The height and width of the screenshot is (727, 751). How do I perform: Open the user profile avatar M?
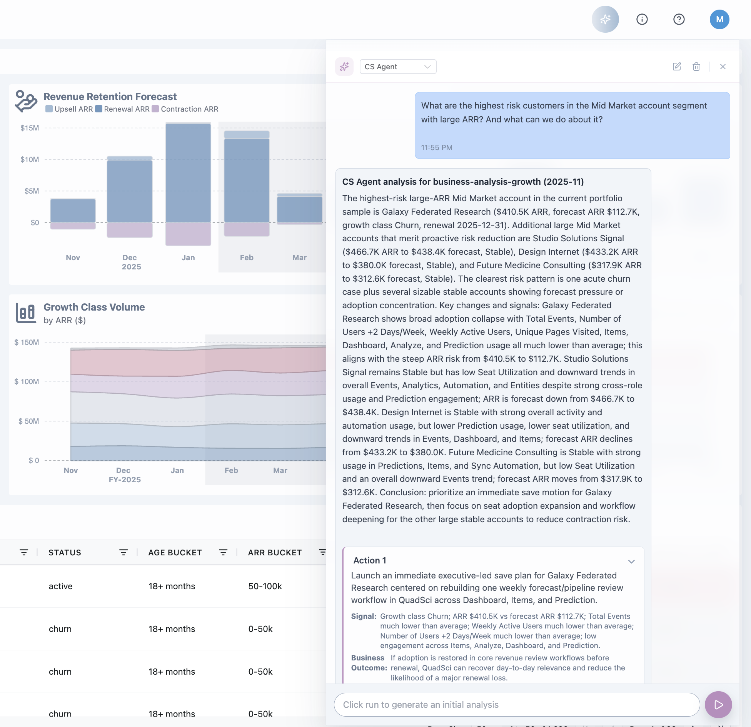click(x=719, y=19)
